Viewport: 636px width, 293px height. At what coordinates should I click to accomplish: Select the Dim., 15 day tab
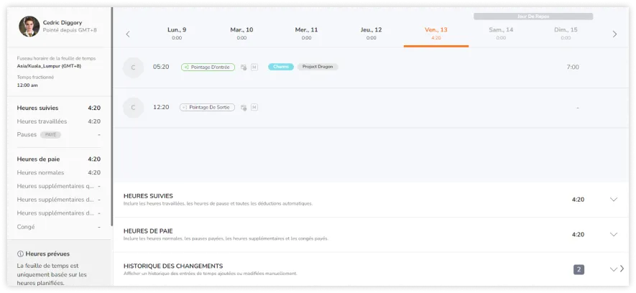pyautogui.click(x=566, y=33)
